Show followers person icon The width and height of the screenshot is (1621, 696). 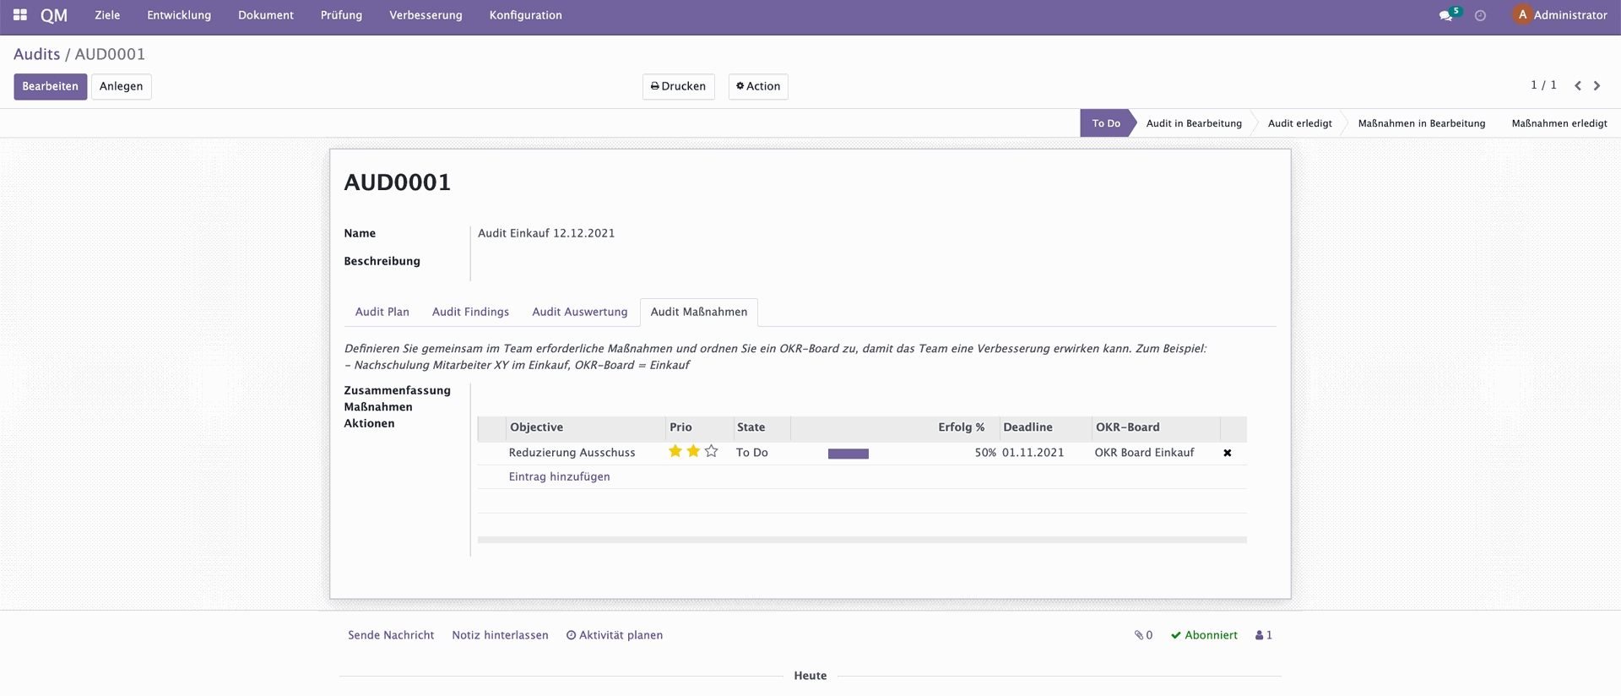click(x=1264, y=635)
